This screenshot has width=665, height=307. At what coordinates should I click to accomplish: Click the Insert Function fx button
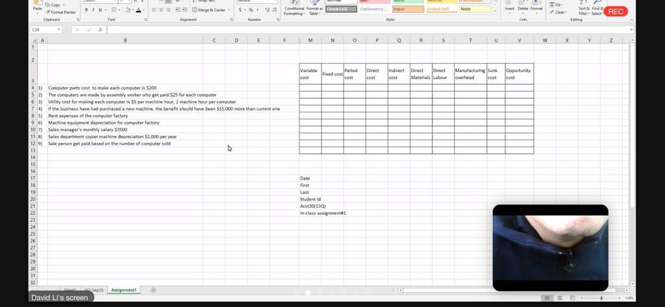[101, 30]
